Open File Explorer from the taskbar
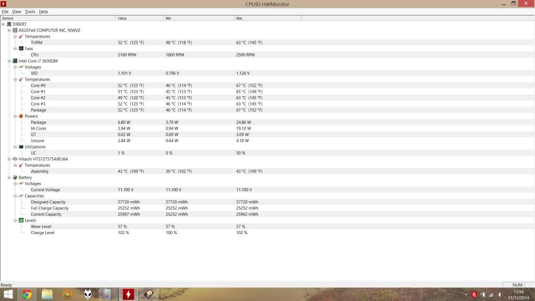Image resolution: width=535 pixels, height=301 pixels. [x=47, y=294]
